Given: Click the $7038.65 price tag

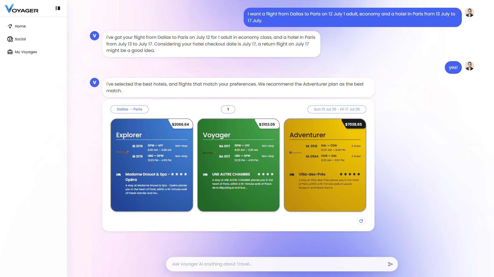Looking at the screenshot, I should coord(354,124).
